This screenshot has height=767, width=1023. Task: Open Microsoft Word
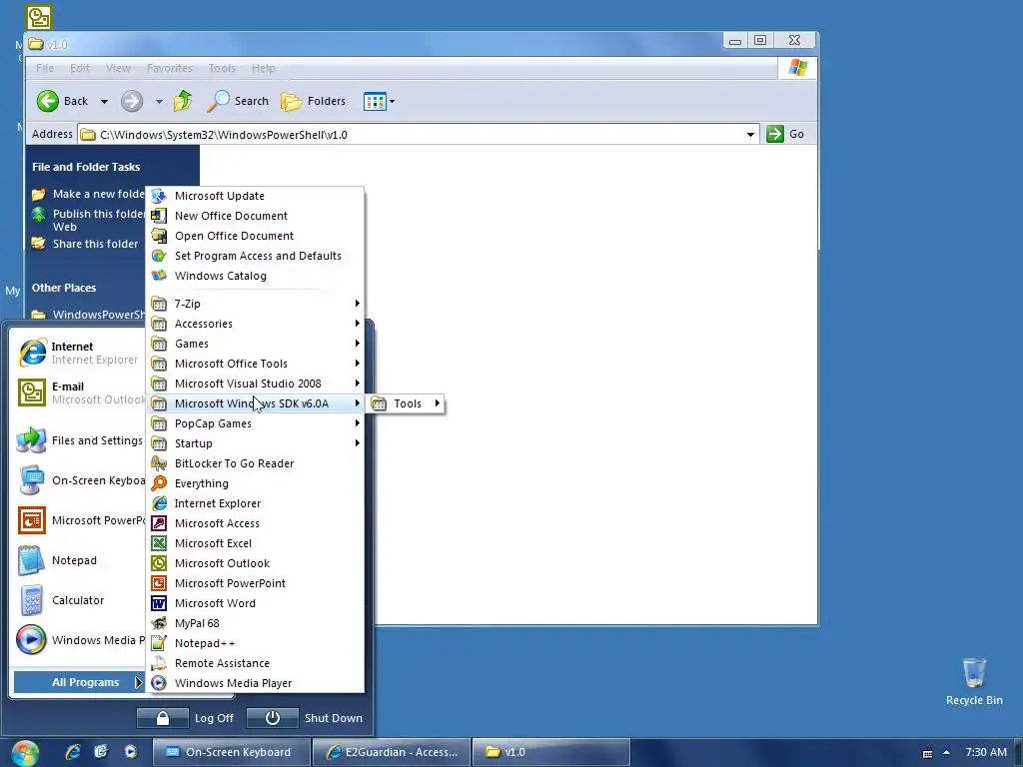point(255,603)
